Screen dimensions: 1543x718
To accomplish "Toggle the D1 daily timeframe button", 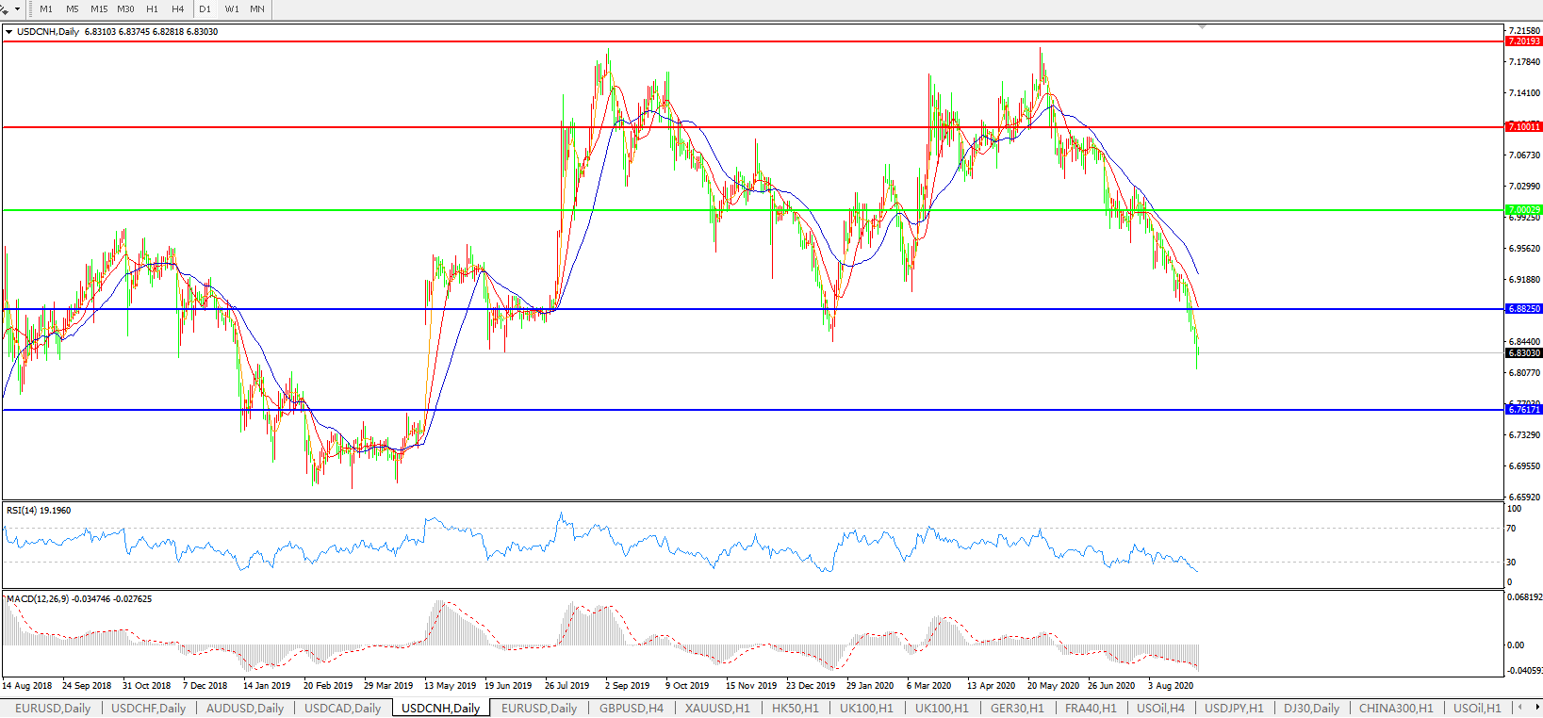I will point(205,9).
